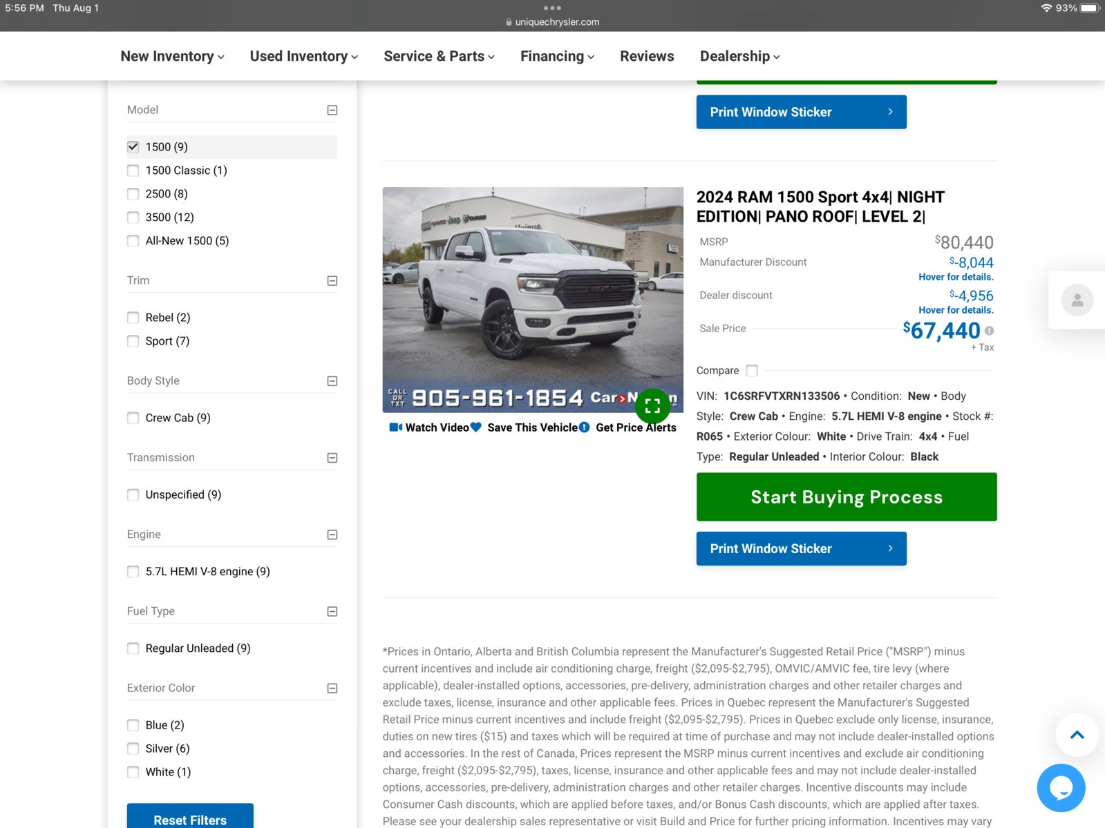
Task: Click the battery status icon
Action: click(1090, 8)
